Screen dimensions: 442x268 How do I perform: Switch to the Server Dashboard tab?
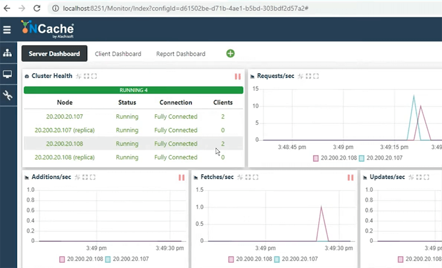pyautogui.click(x=54, y=54)
